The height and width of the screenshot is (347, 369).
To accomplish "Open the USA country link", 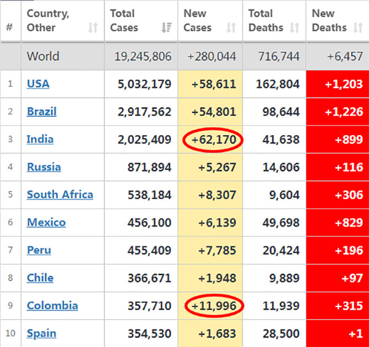I will [x=38, y=84].
